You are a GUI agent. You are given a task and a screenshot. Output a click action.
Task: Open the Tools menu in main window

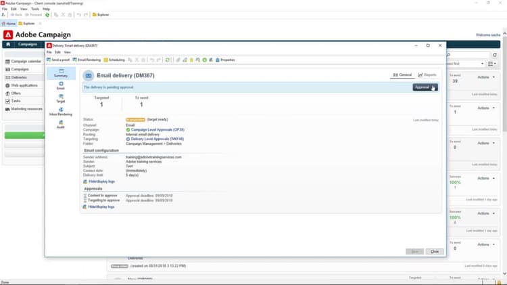click(35, 9)
